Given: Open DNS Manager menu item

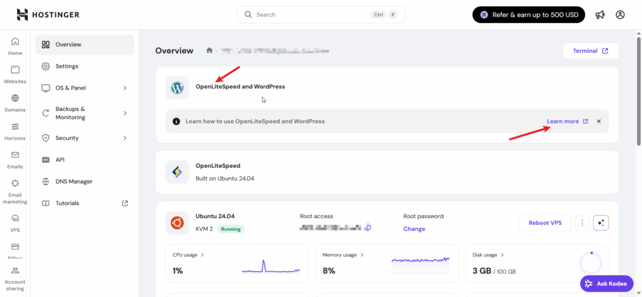Looking at the screenshot, I should click(73, 182).
